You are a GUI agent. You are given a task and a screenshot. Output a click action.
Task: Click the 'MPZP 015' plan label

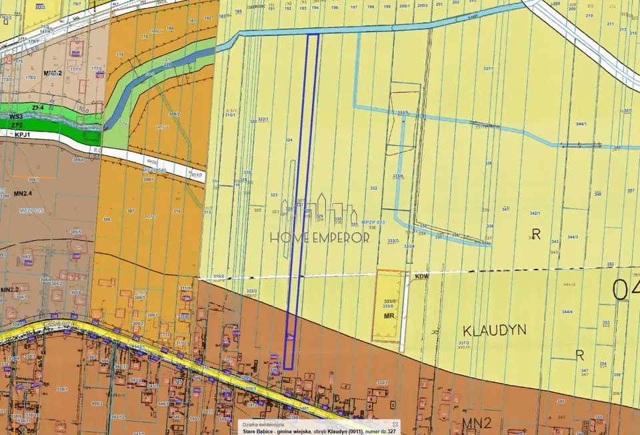31,211
